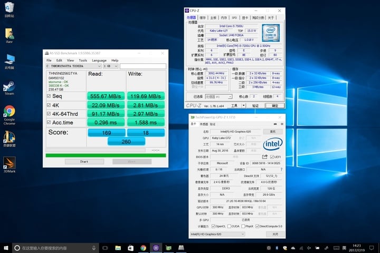Expand the CPU-Z tools dropdown arrow

tap(243, 105)
